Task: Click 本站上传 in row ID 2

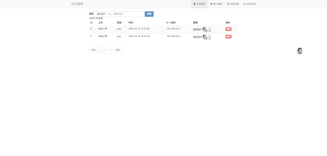Action: tap(103, 29)
